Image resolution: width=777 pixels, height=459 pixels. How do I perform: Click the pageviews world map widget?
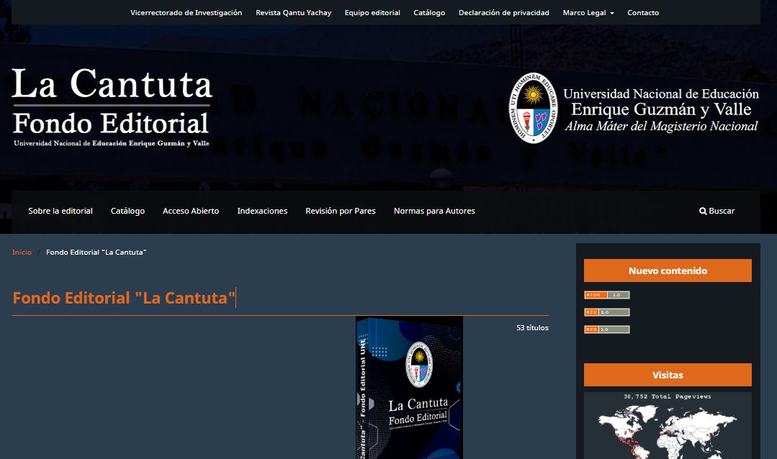(x=667, y=428)
